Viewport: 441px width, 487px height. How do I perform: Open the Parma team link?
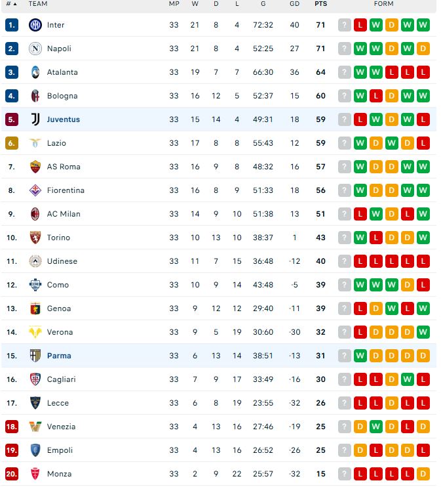(x=59, y=356)
